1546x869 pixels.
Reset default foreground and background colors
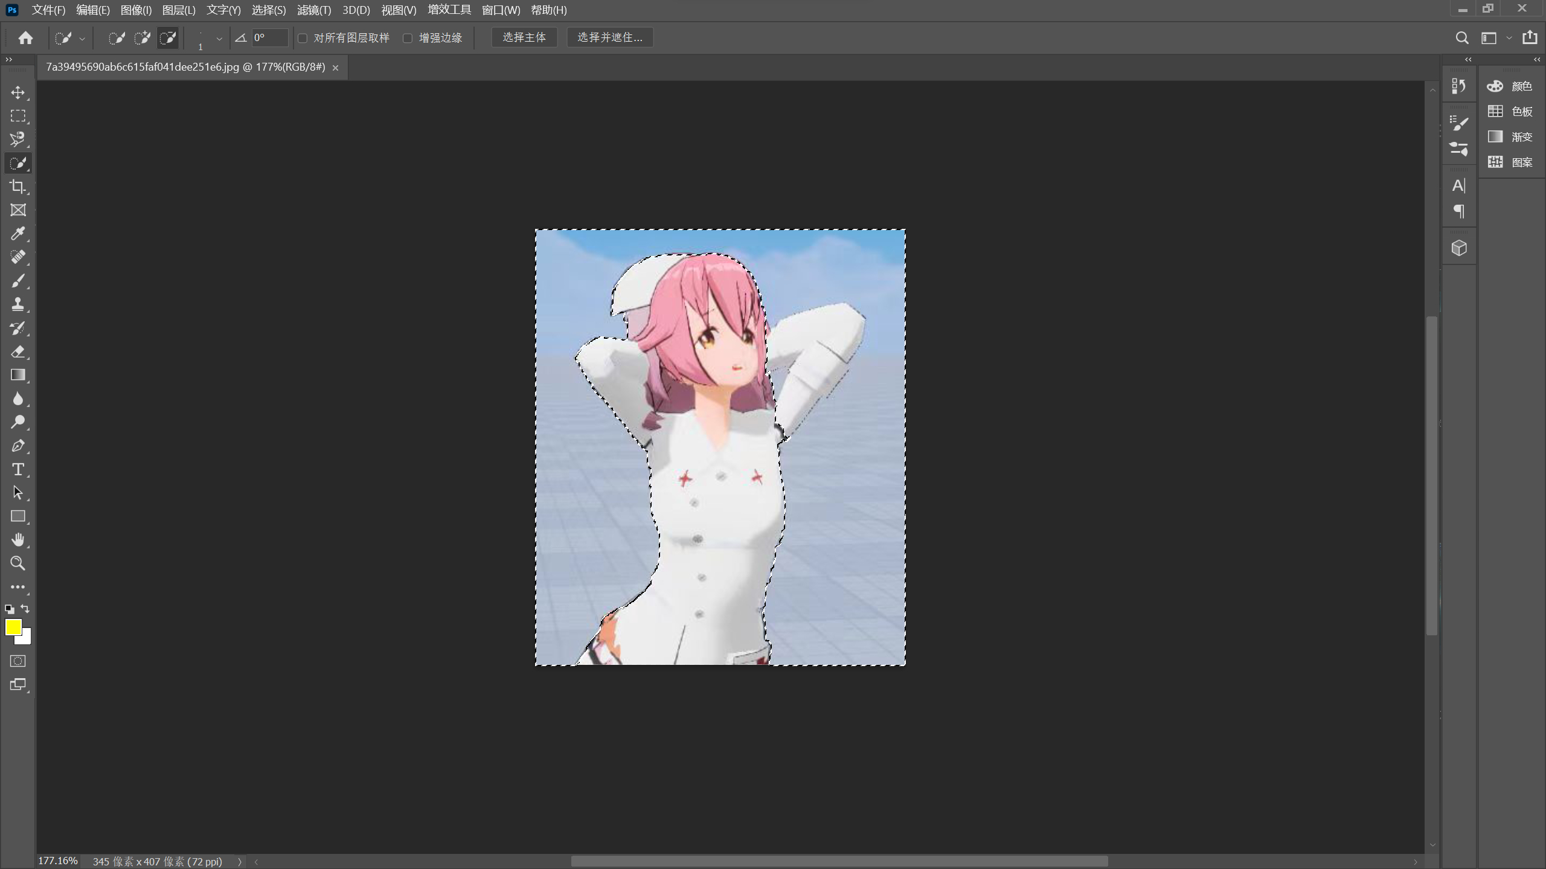coord(10,609)
